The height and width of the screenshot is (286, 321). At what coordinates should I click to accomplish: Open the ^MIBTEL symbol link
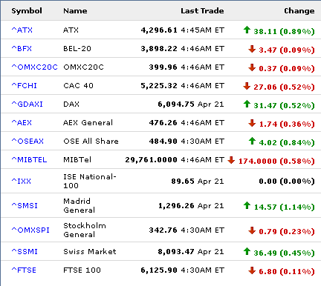point(29,159)
